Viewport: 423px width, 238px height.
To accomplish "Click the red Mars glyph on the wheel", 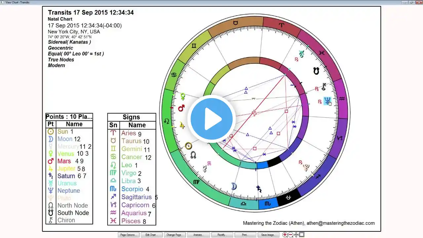I will [x=181, y=108].
